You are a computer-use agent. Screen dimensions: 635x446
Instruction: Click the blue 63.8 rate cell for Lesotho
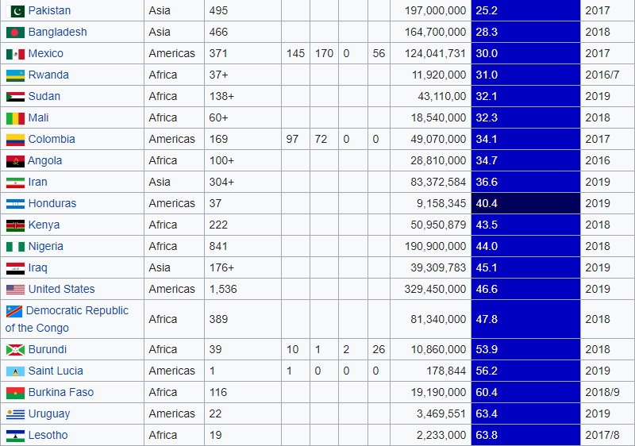pos(525,435)
